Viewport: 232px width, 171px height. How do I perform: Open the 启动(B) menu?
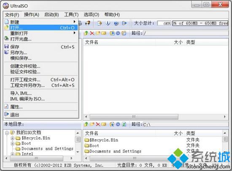tap(51, 15)
